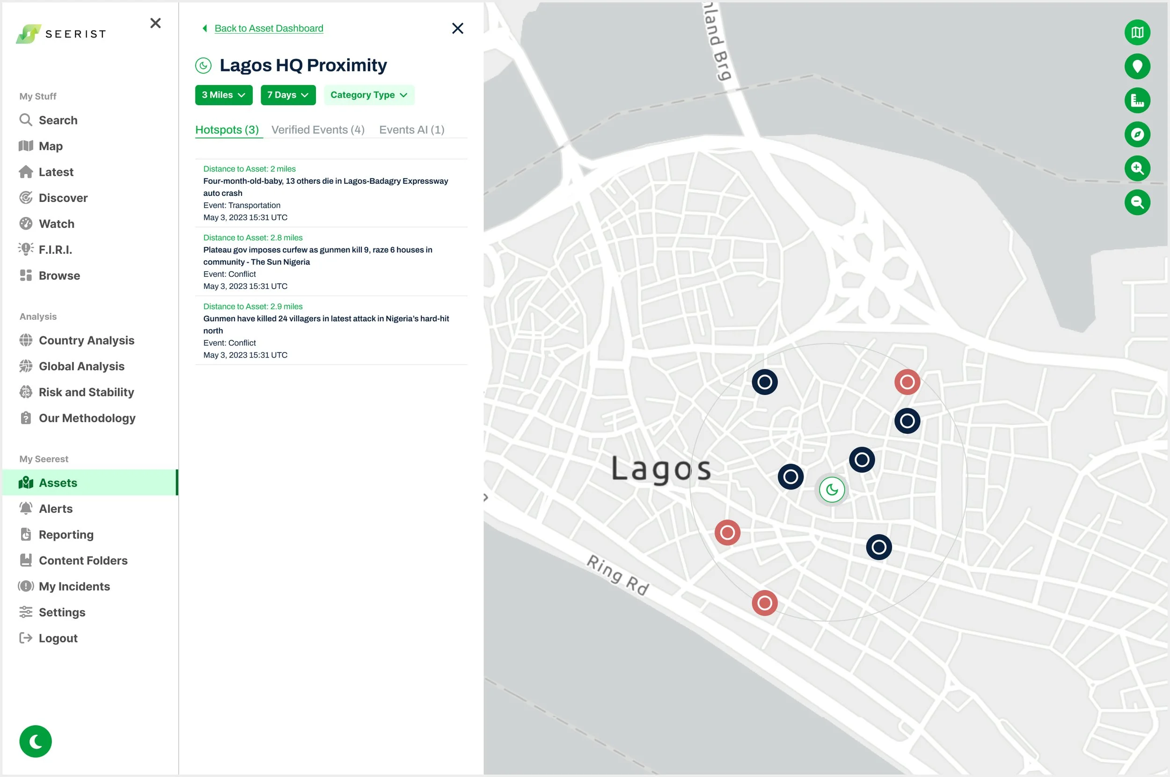Open Alerts in the sidebar
Screen dimensions: 1170x777
tap(56, 509)
